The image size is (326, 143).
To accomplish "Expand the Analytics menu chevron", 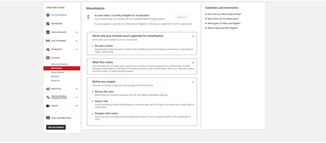I will 76,89.
